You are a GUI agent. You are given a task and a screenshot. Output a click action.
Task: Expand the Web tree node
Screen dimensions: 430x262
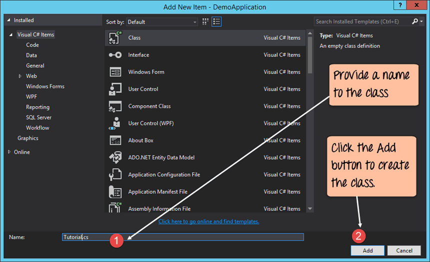[20, 76]
